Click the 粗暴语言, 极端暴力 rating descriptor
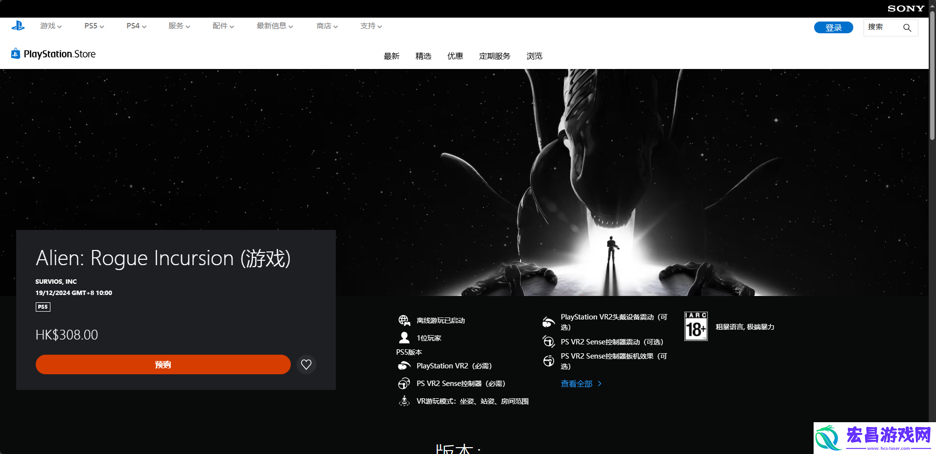Screen dimensions: 936x454 (x=745, y=327)
